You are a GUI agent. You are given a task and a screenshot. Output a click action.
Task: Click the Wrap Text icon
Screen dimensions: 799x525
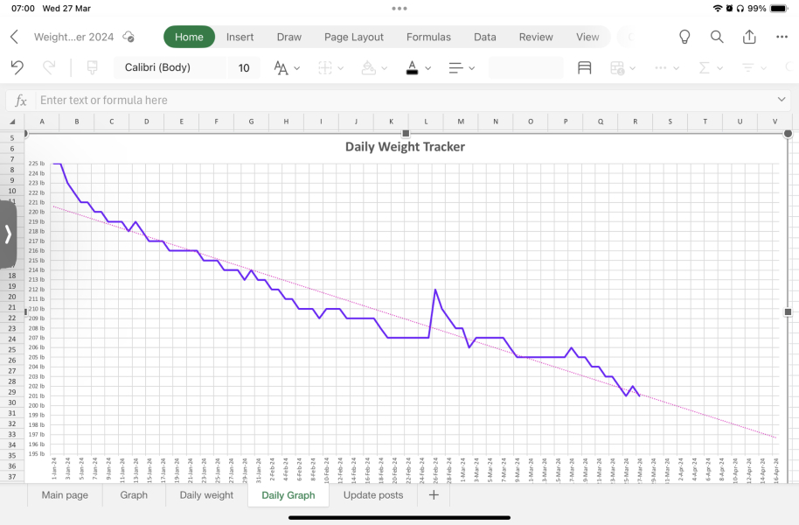(585, 67)
